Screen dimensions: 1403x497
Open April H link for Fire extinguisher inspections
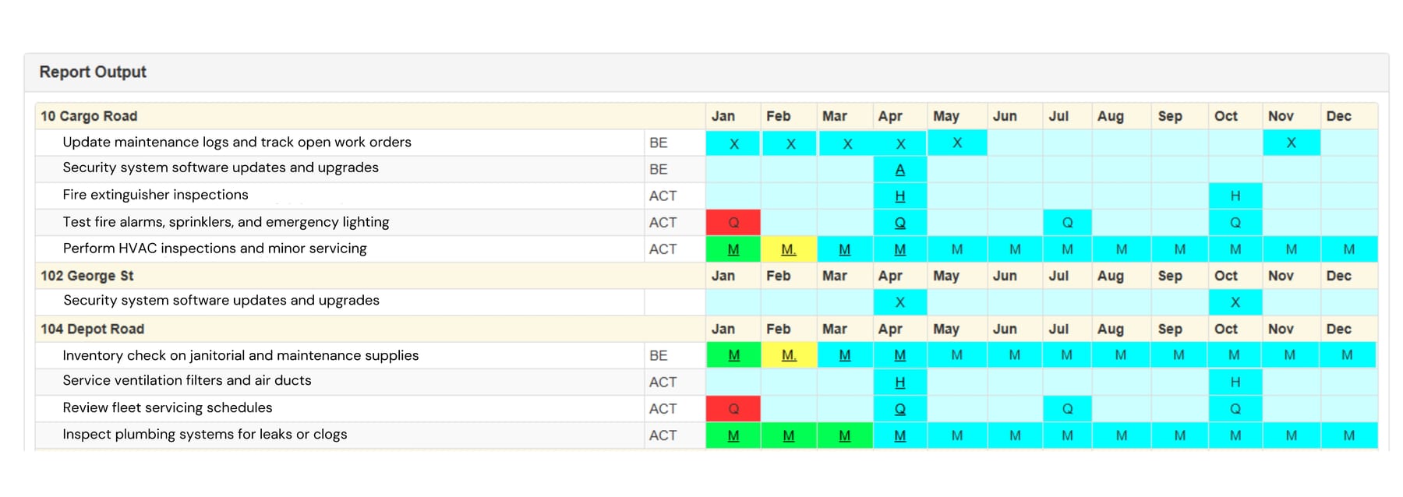click(x=899, y=196)
